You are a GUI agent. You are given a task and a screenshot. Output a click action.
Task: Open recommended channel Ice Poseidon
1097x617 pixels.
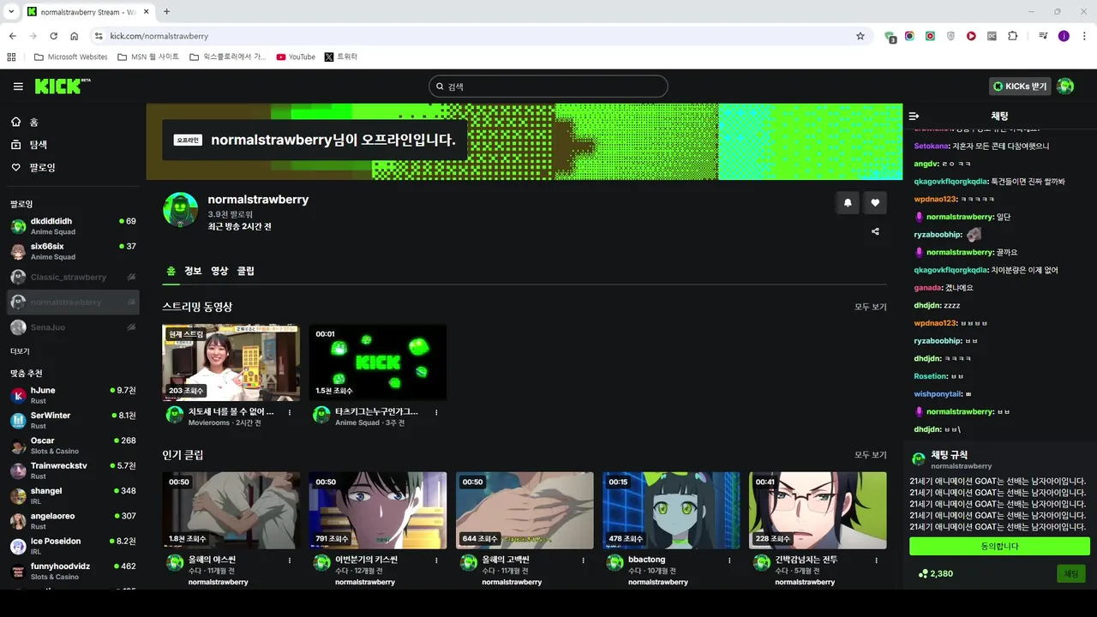click(x=73, y=546)
